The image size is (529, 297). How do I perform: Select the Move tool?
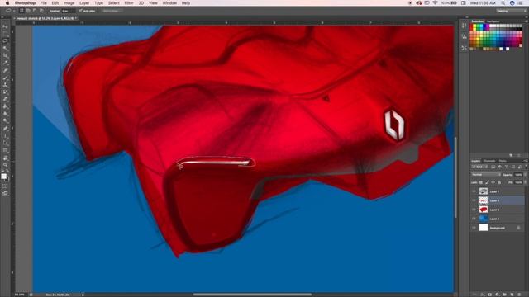pyautogui.click(x=5, y=26)
